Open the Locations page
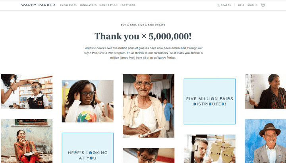 tap(128, 5)
